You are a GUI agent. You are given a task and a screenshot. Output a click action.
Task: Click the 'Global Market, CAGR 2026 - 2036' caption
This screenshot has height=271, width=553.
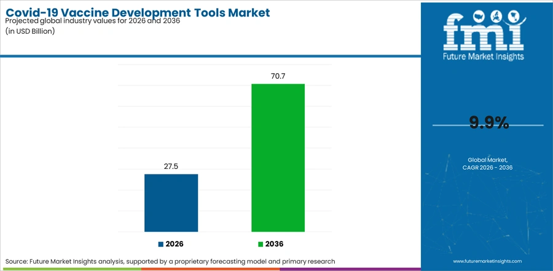(487, 163)
